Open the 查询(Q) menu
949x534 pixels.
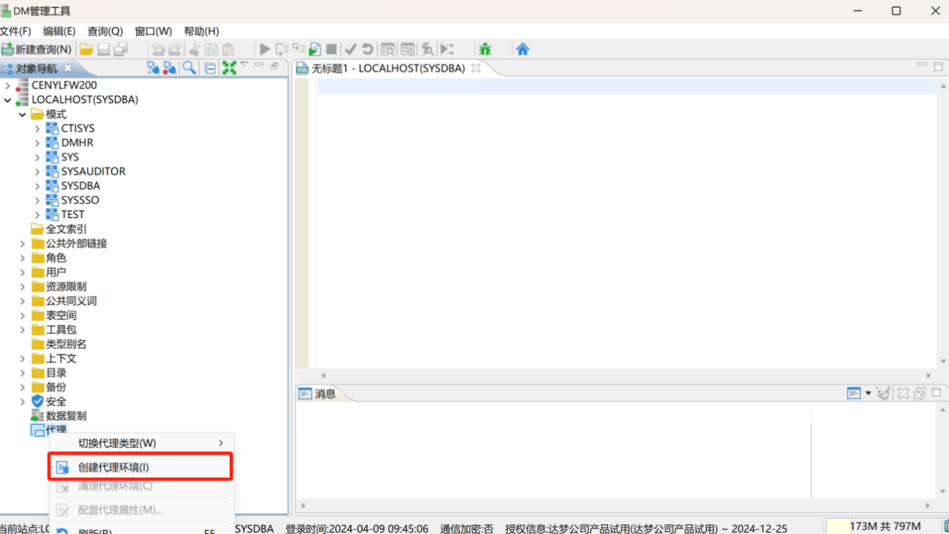[x=105, y=31]
